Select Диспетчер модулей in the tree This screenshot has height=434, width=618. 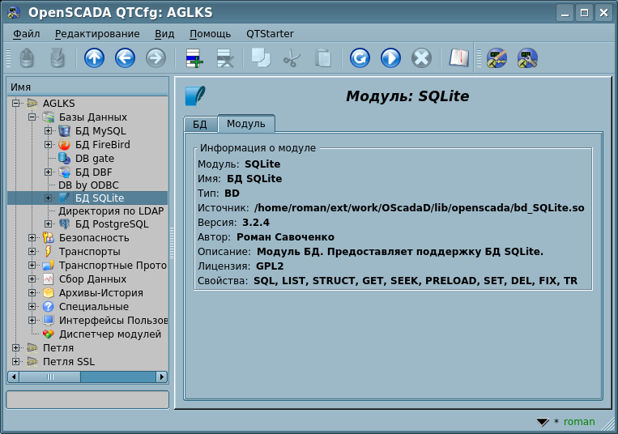109,334
